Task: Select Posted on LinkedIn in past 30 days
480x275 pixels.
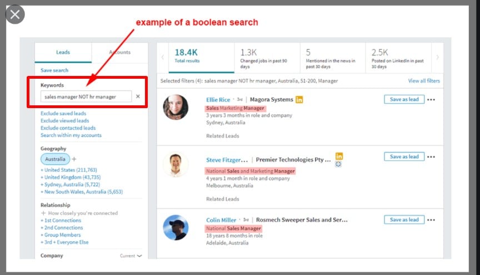Action: click(398, 58)
